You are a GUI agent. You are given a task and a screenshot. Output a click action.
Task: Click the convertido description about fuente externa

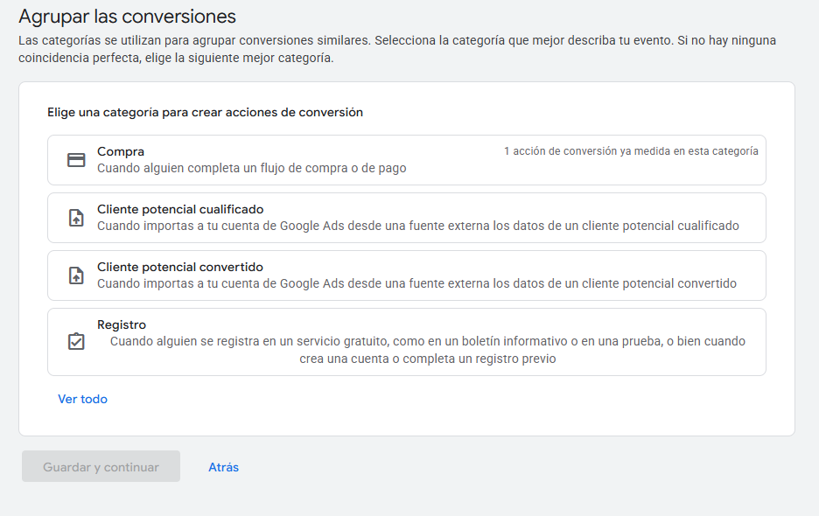[416, 283]
